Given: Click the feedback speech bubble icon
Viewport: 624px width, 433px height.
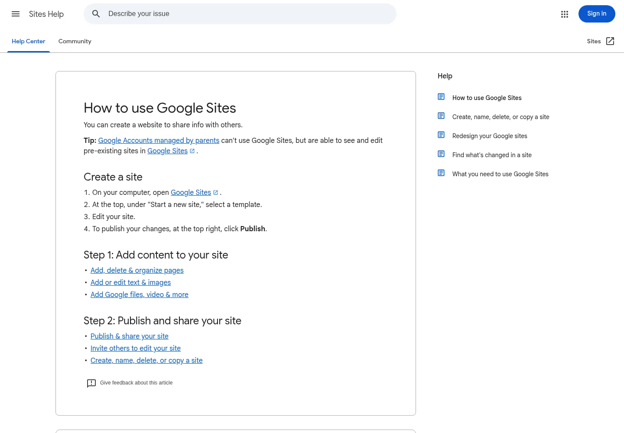Looking at the screenshot, I should click(x=91, y=383).
